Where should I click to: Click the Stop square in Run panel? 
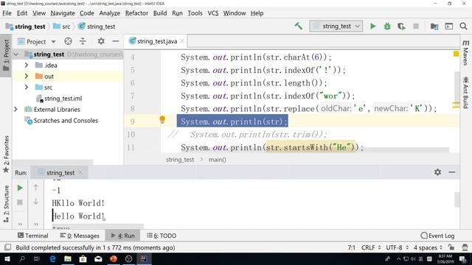(x=20, y=202)
